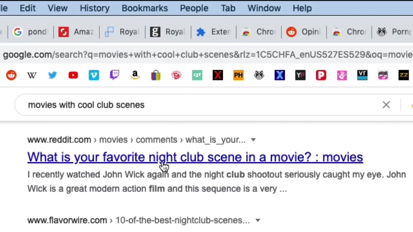Open the Bookmarks menu
The width and height of the screenshot is (413, 232).
coord(145,8)
